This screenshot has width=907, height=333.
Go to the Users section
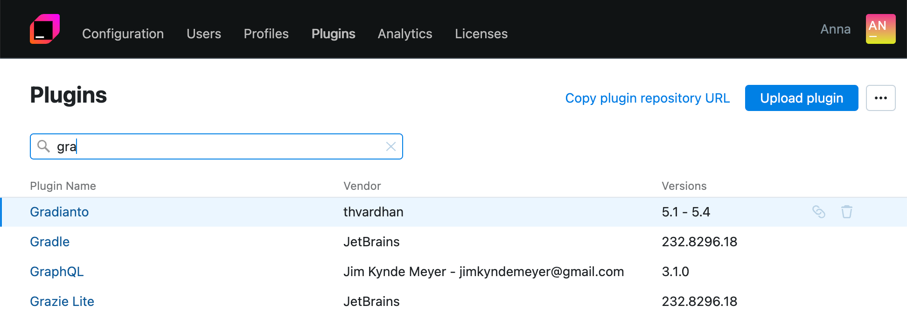203,34
